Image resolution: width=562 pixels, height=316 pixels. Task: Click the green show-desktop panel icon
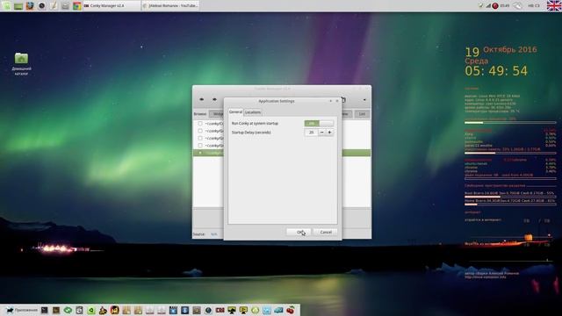(18, 6)
